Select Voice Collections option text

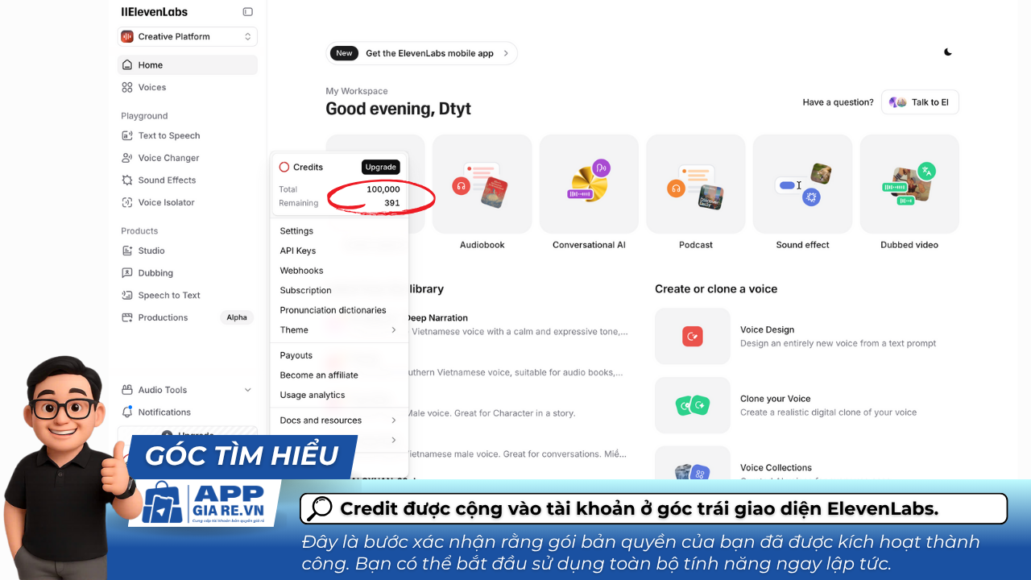(777, 467)
